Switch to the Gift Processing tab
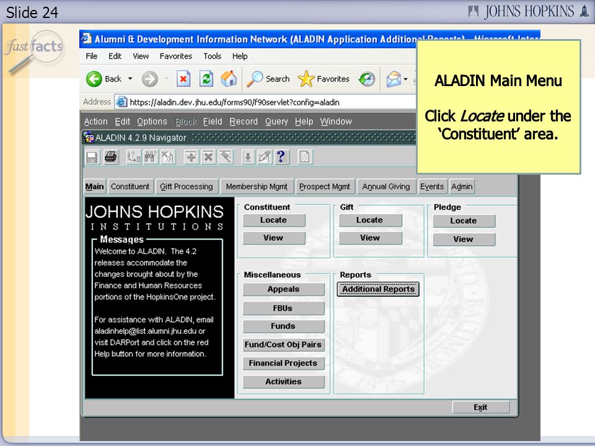This screenshot has height=446, width=595. 187,186
